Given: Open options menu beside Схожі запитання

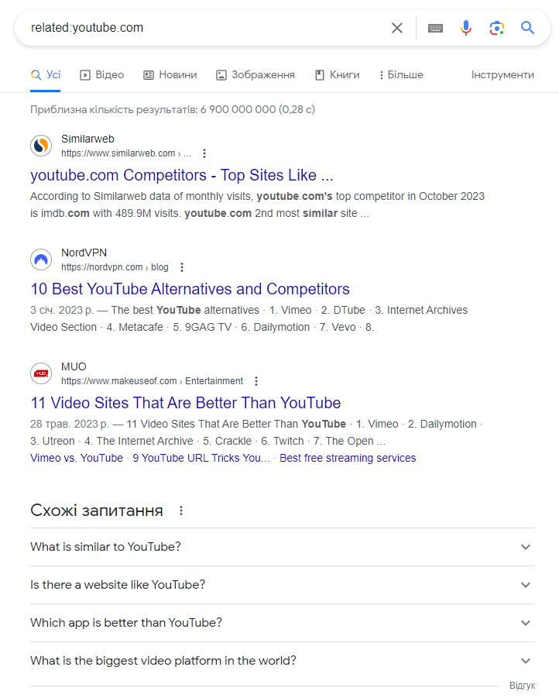Looking at the screenshot, I should pos(181,511).
